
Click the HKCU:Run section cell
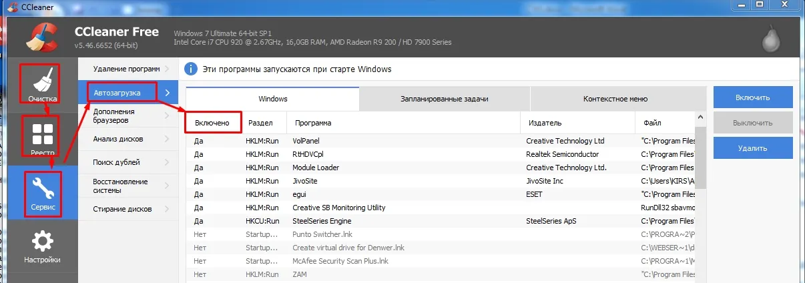point(262,221)
